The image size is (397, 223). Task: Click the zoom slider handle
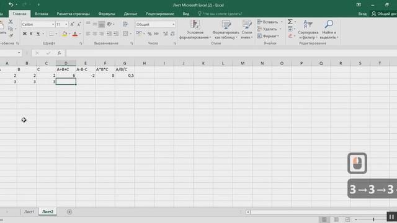pyautogui.click(x=373, y=219)
